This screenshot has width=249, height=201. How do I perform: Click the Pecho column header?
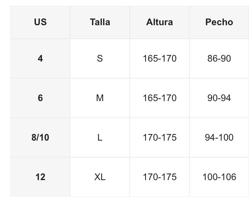(219, 22)
